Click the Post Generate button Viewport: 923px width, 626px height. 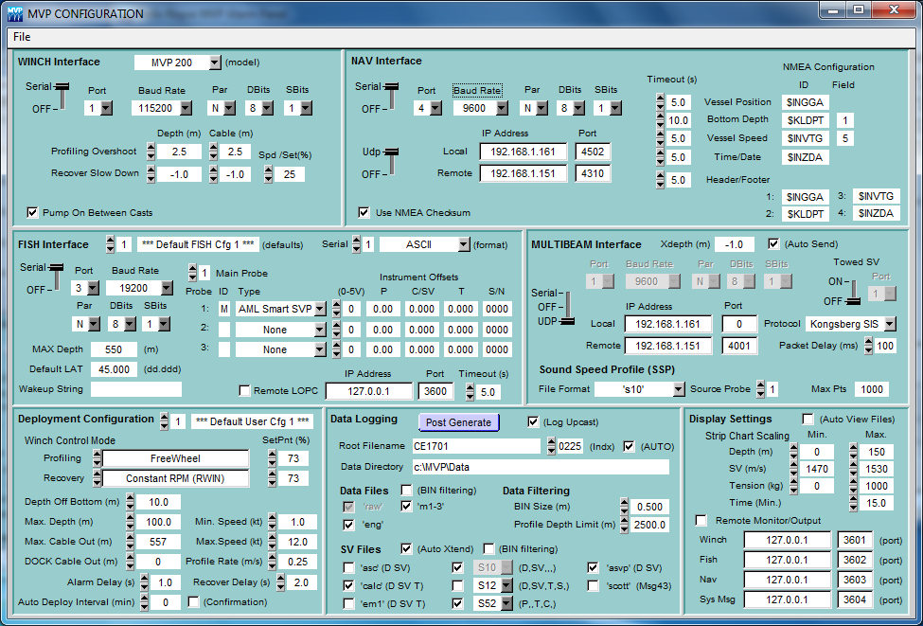click(459, 422)
